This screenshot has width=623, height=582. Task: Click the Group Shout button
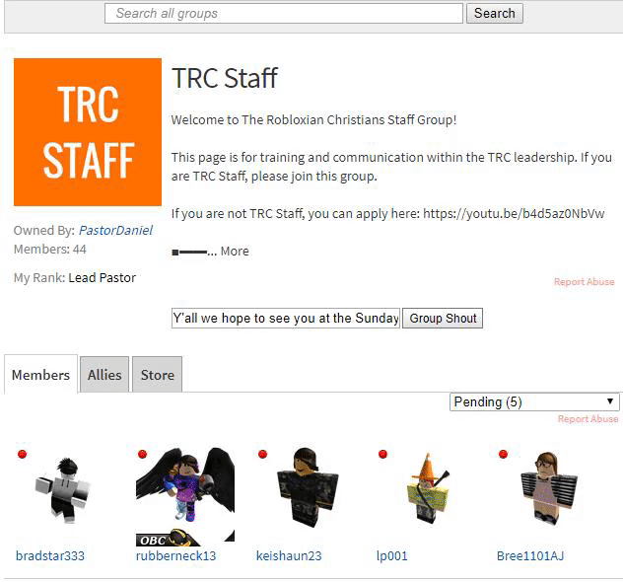point(443,318)
